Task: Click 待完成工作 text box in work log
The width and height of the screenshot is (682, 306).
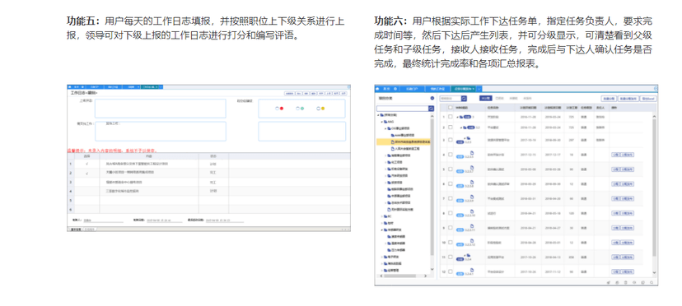Action: [x=161, y=132]
